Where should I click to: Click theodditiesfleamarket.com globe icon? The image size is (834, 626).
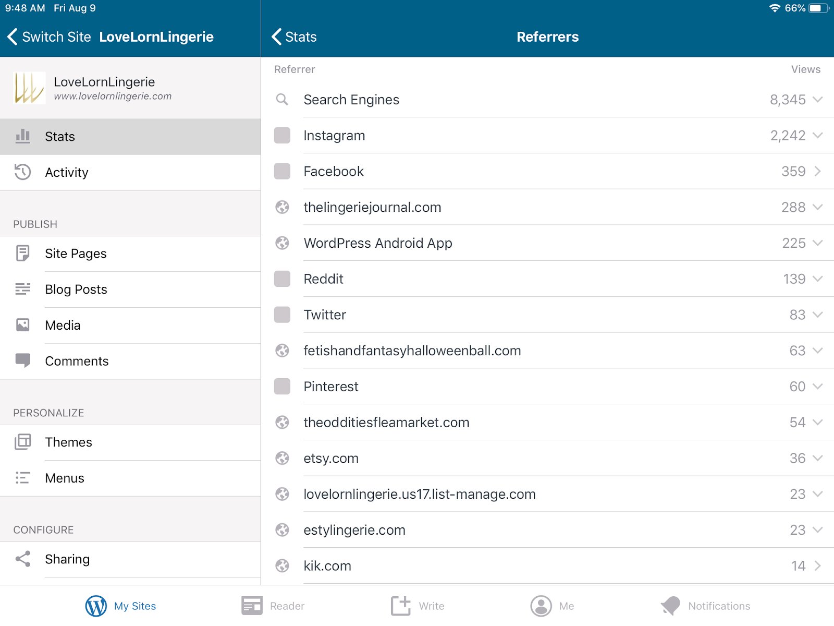[282, 422]
